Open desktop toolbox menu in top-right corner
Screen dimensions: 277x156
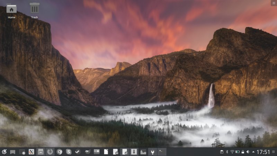[274, 3]
